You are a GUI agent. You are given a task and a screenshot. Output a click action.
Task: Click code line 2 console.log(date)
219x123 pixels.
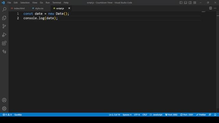pos(40,18)
